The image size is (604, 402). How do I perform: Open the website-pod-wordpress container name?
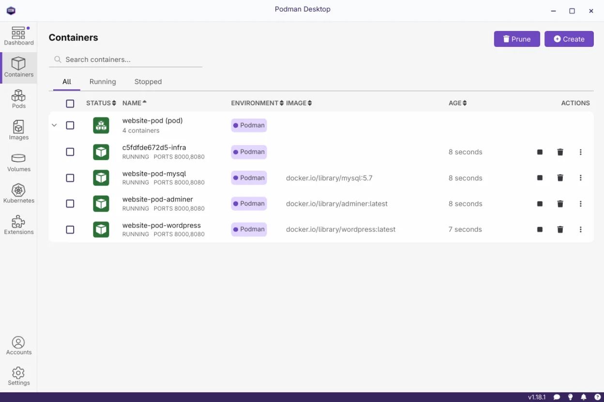(x=162, y=225)
